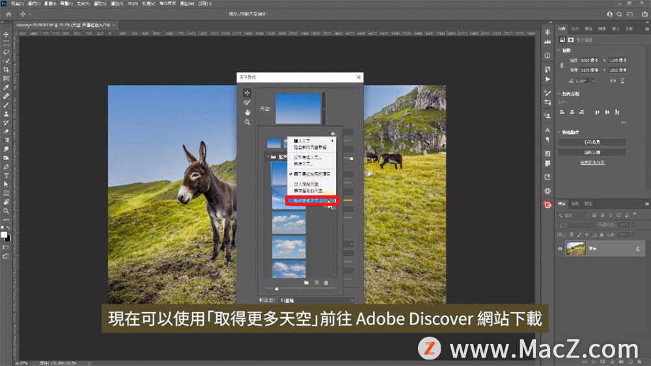Select the Crop tool
The image size is (651, 366).
[6, 70]
